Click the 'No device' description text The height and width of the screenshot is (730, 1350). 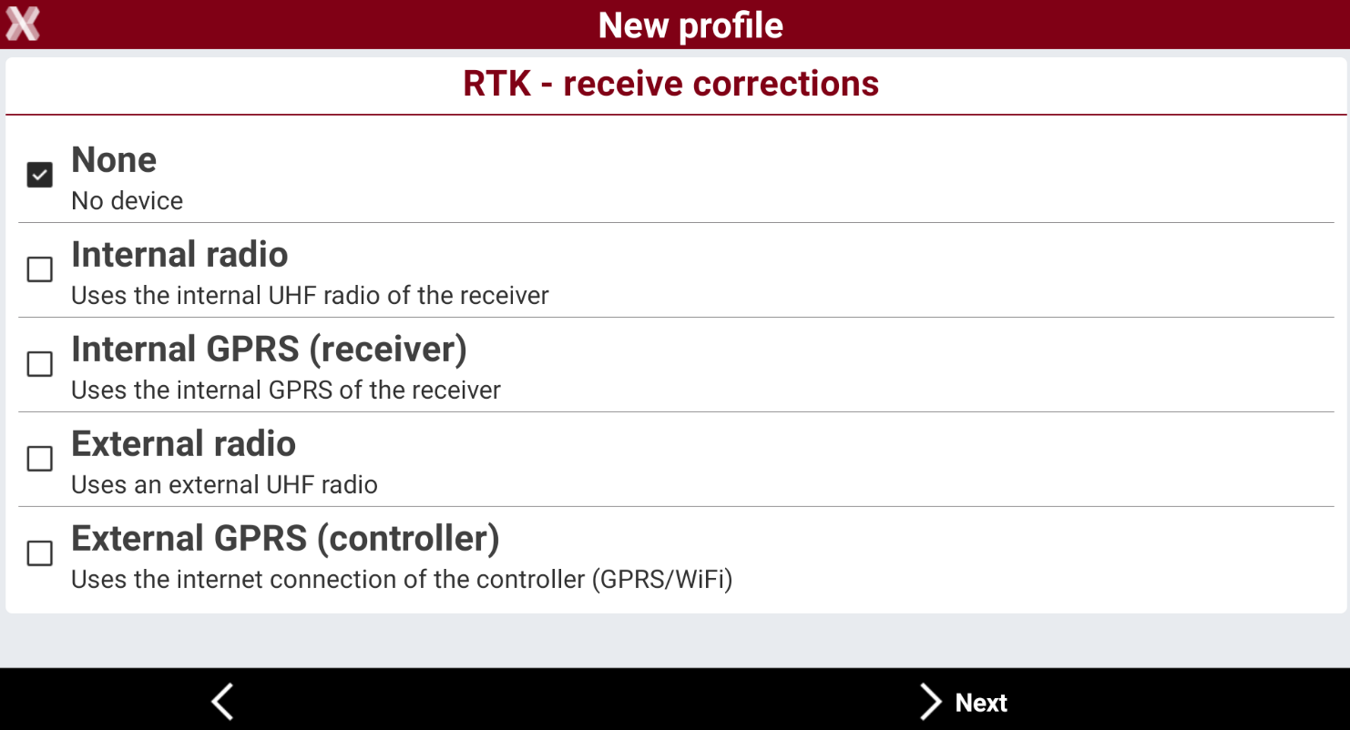click(128, 201)
